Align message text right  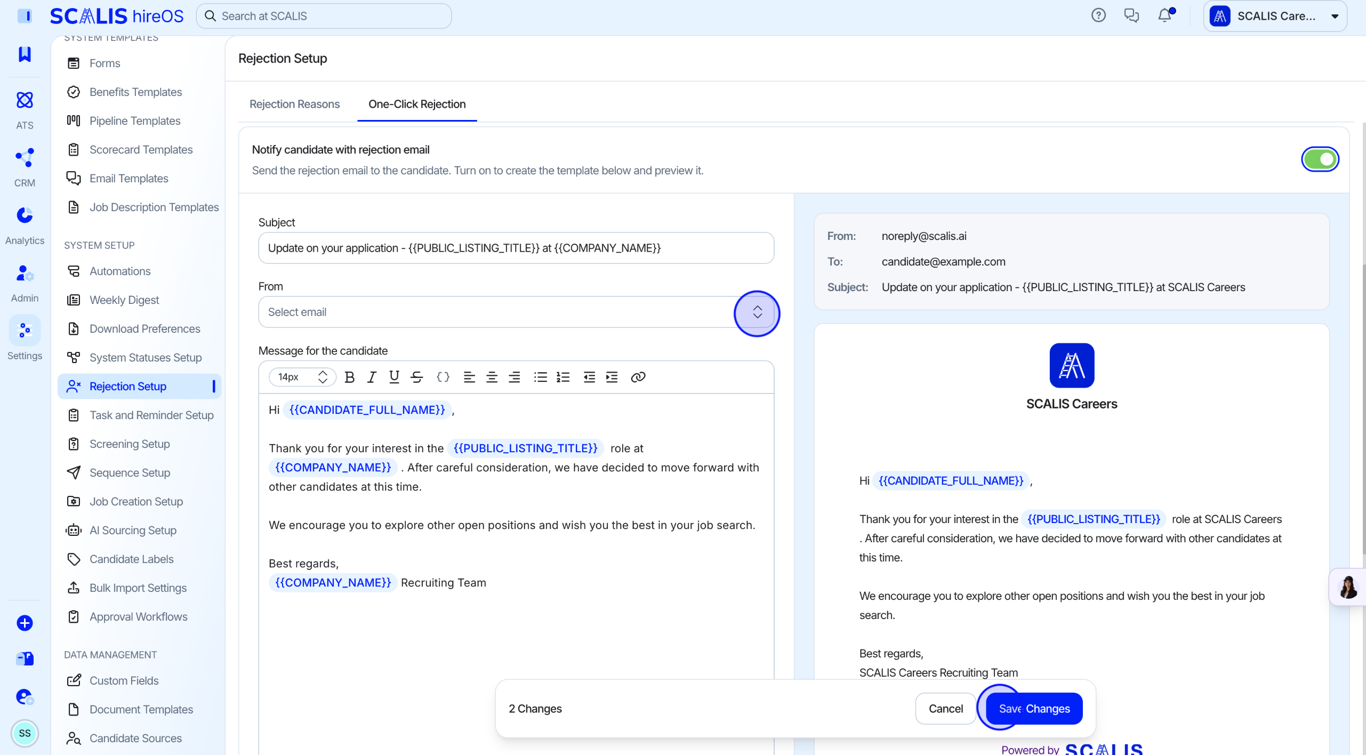click(514, 377)
